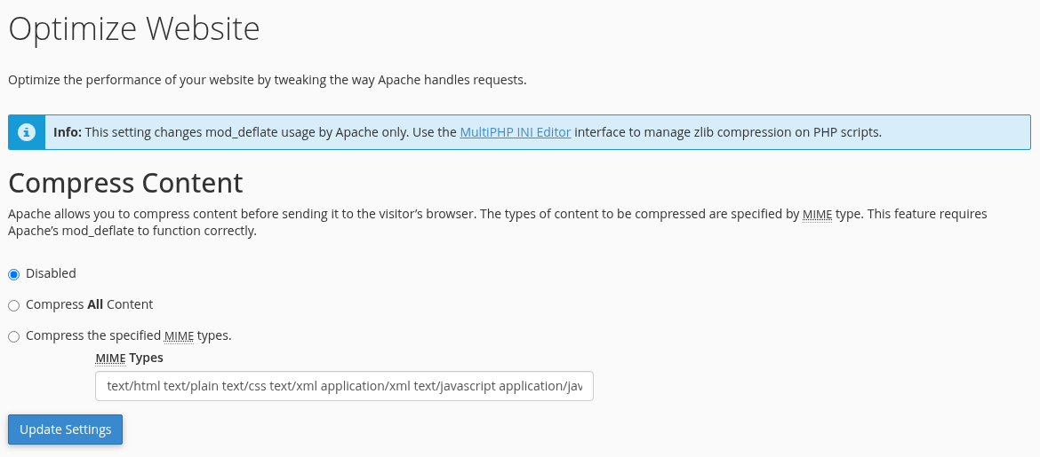Select the Disabled radio button
Viewport: 1040px width, 457px height.
pos(14,274)
